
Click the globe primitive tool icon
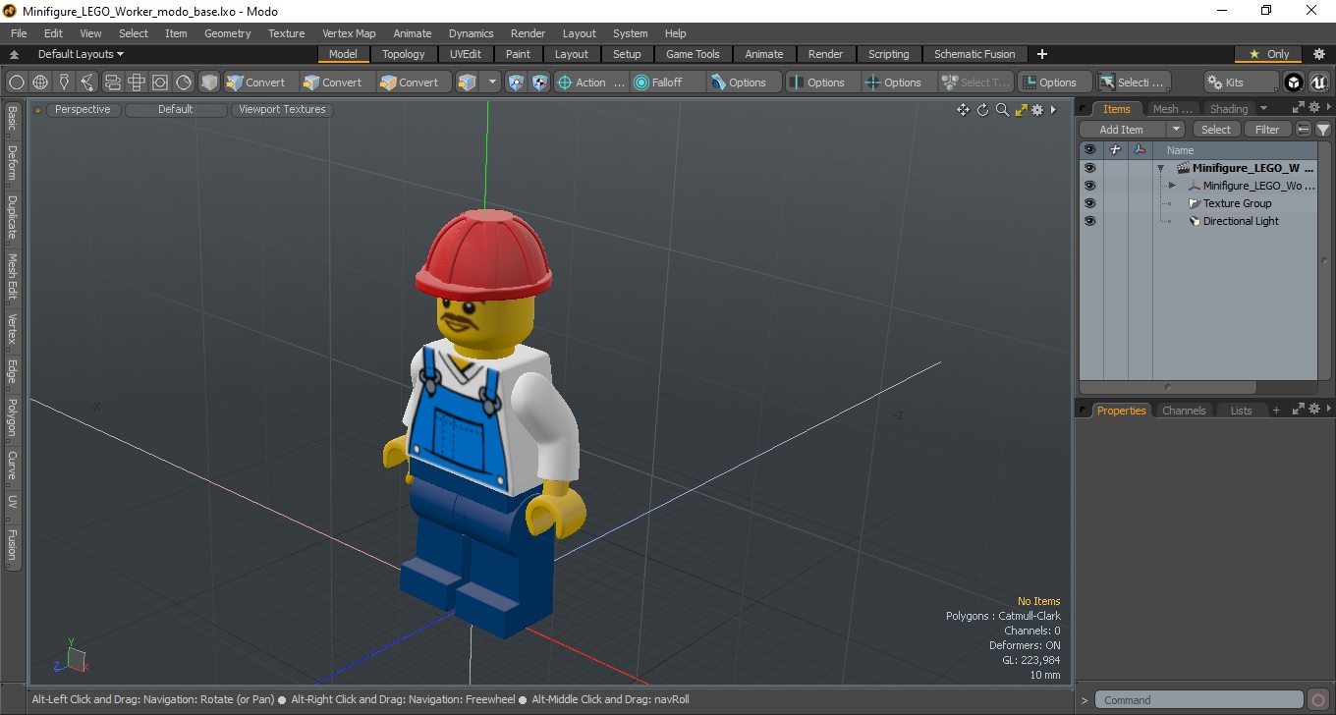40,82
